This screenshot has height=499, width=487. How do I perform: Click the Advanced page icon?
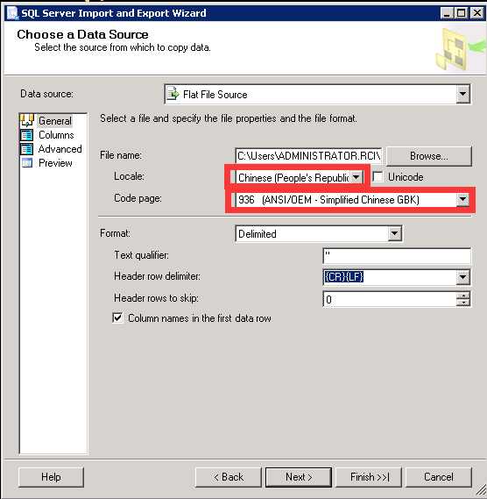26,149
